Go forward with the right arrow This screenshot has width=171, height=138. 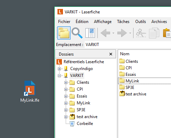[122, 33]
